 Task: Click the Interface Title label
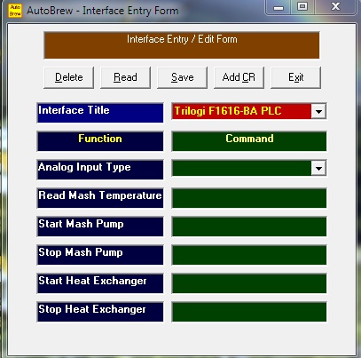tap(100, 113)
